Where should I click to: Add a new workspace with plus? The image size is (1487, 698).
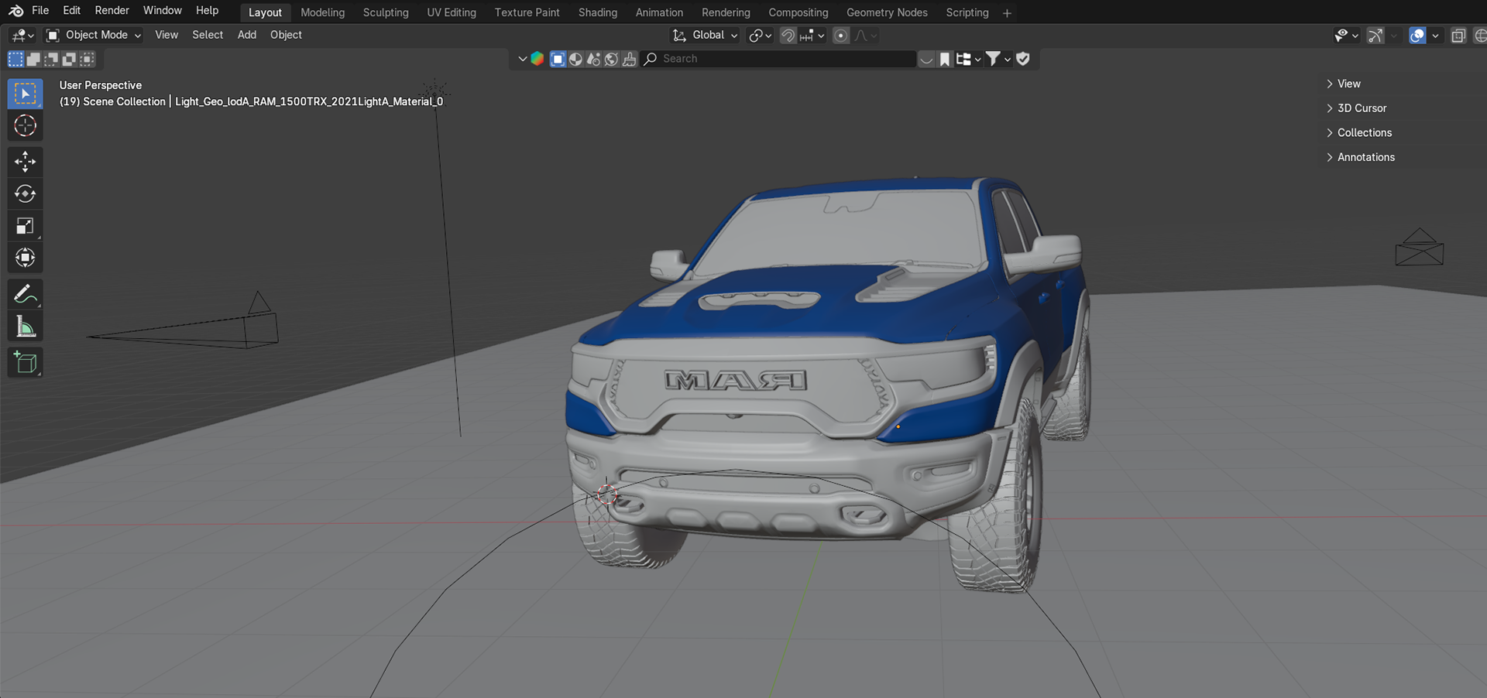click(x=1007, y=12)
